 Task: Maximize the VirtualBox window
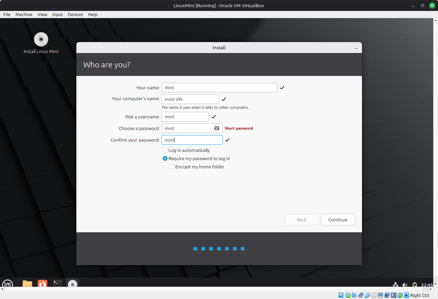point(423,5)
